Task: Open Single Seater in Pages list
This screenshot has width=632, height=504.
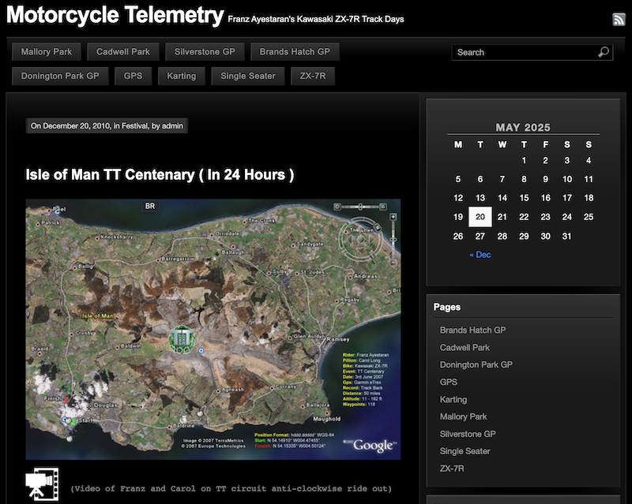Action: click(465, 451)
